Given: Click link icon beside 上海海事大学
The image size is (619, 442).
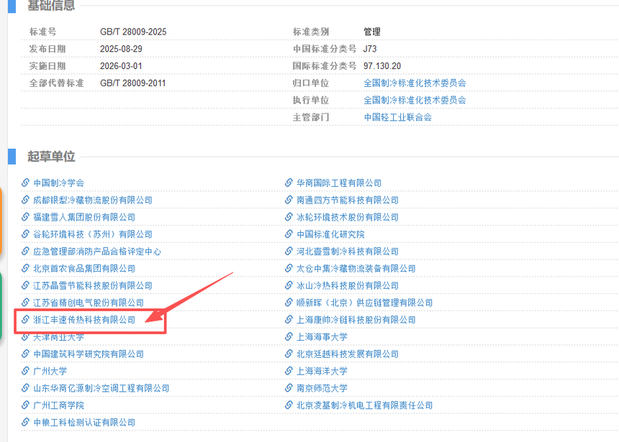Looking at the screenshot, I should coord(289,336).
